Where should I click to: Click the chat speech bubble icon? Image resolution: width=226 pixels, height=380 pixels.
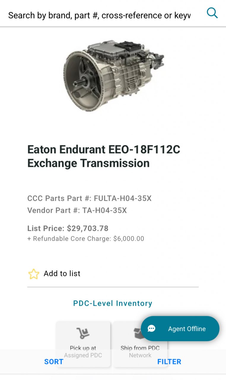coord(152,329)
